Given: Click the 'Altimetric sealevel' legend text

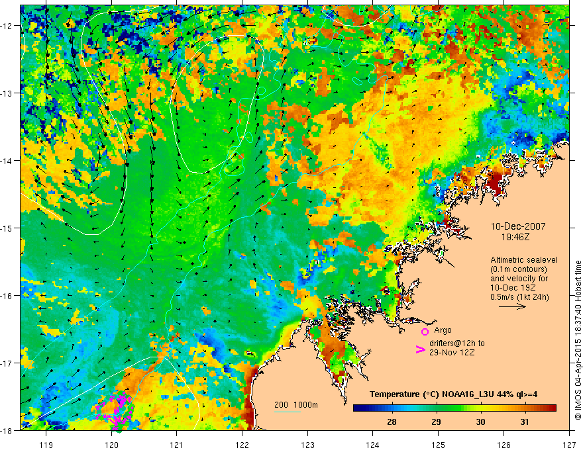Looking at the screenshot, I should click(524, 260).
